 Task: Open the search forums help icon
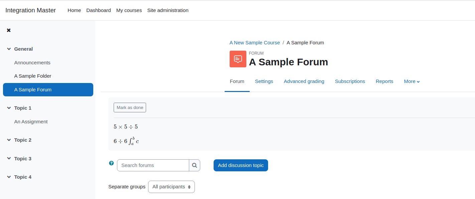111,163
